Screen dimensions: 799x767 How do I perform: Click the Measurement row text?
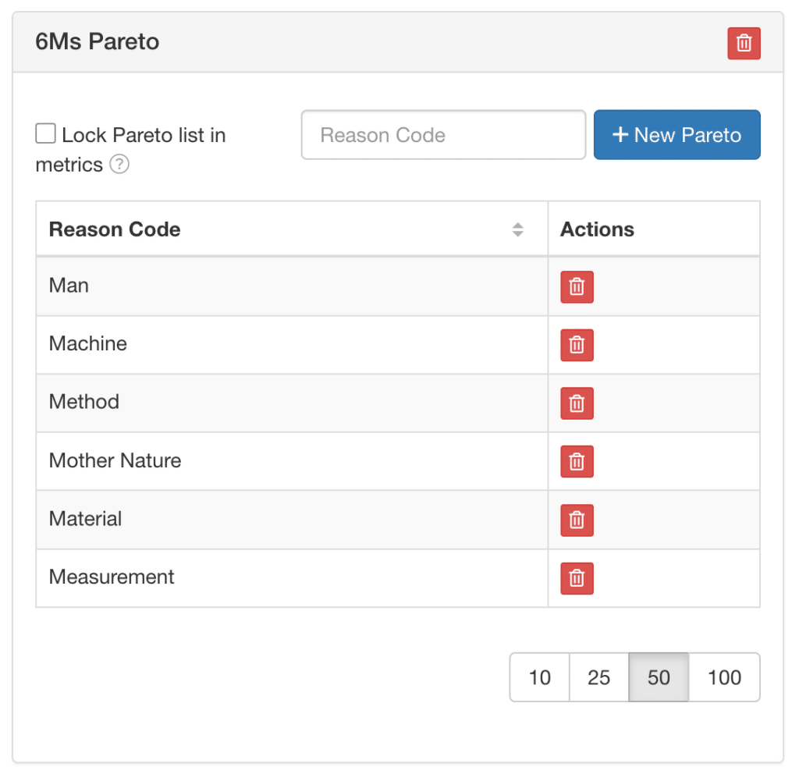click(x=112, y=577)
